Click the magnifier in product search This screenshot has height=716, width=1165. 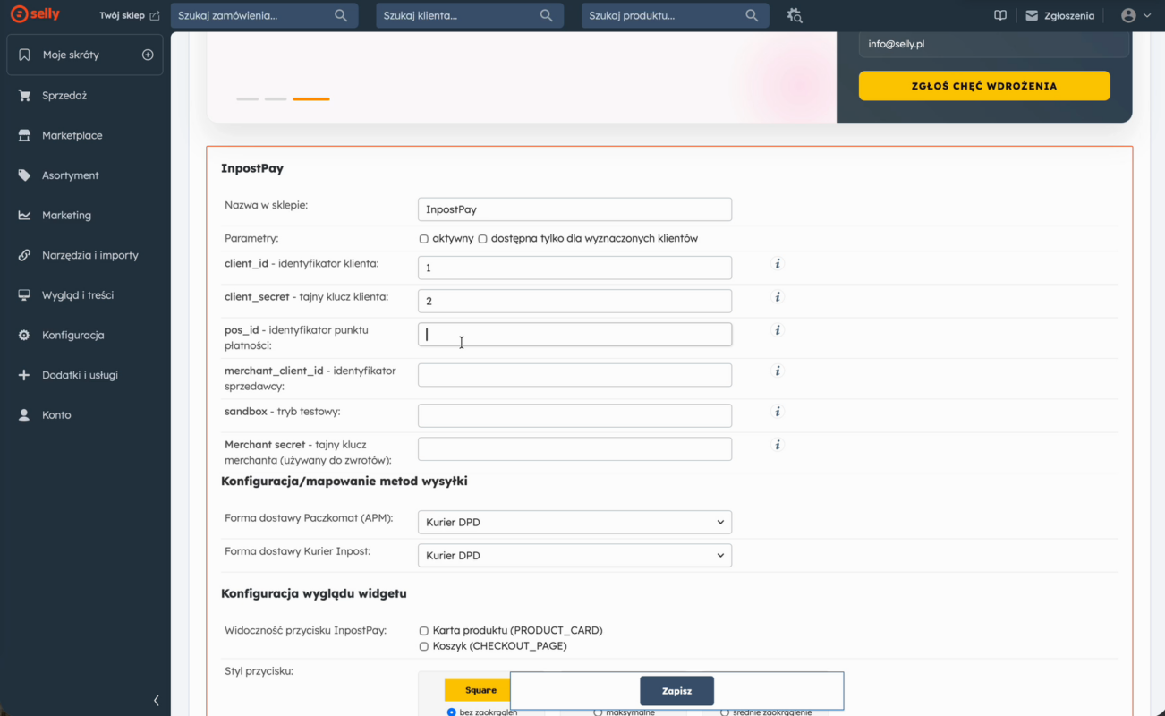(753, 15)
